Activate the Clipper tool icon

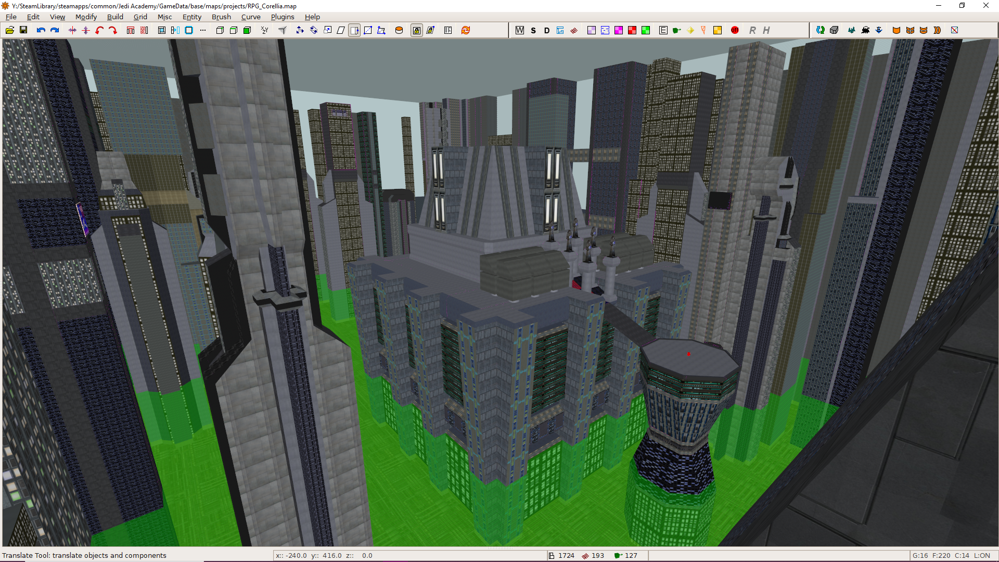(x=283, y=30)
